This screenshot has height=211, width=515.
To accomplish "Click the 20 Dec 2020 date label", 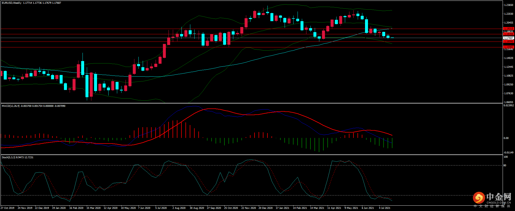I will click(x=266, y=208).
